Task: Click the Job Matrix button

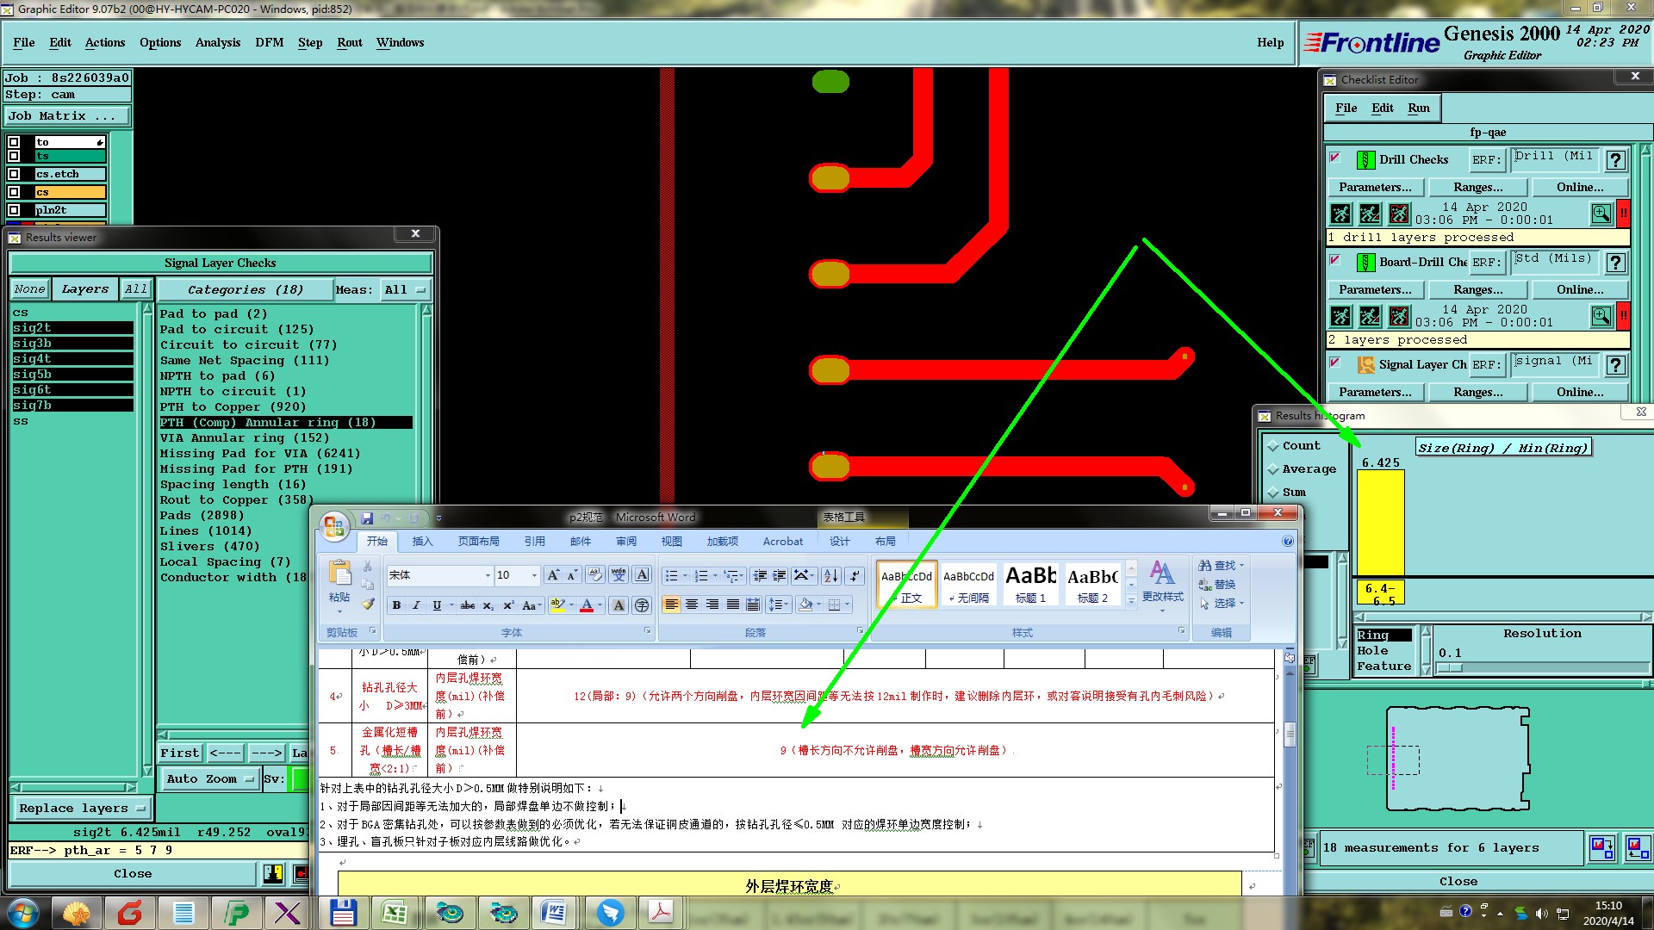Action: pyautogui.click(x=68, y=116)
